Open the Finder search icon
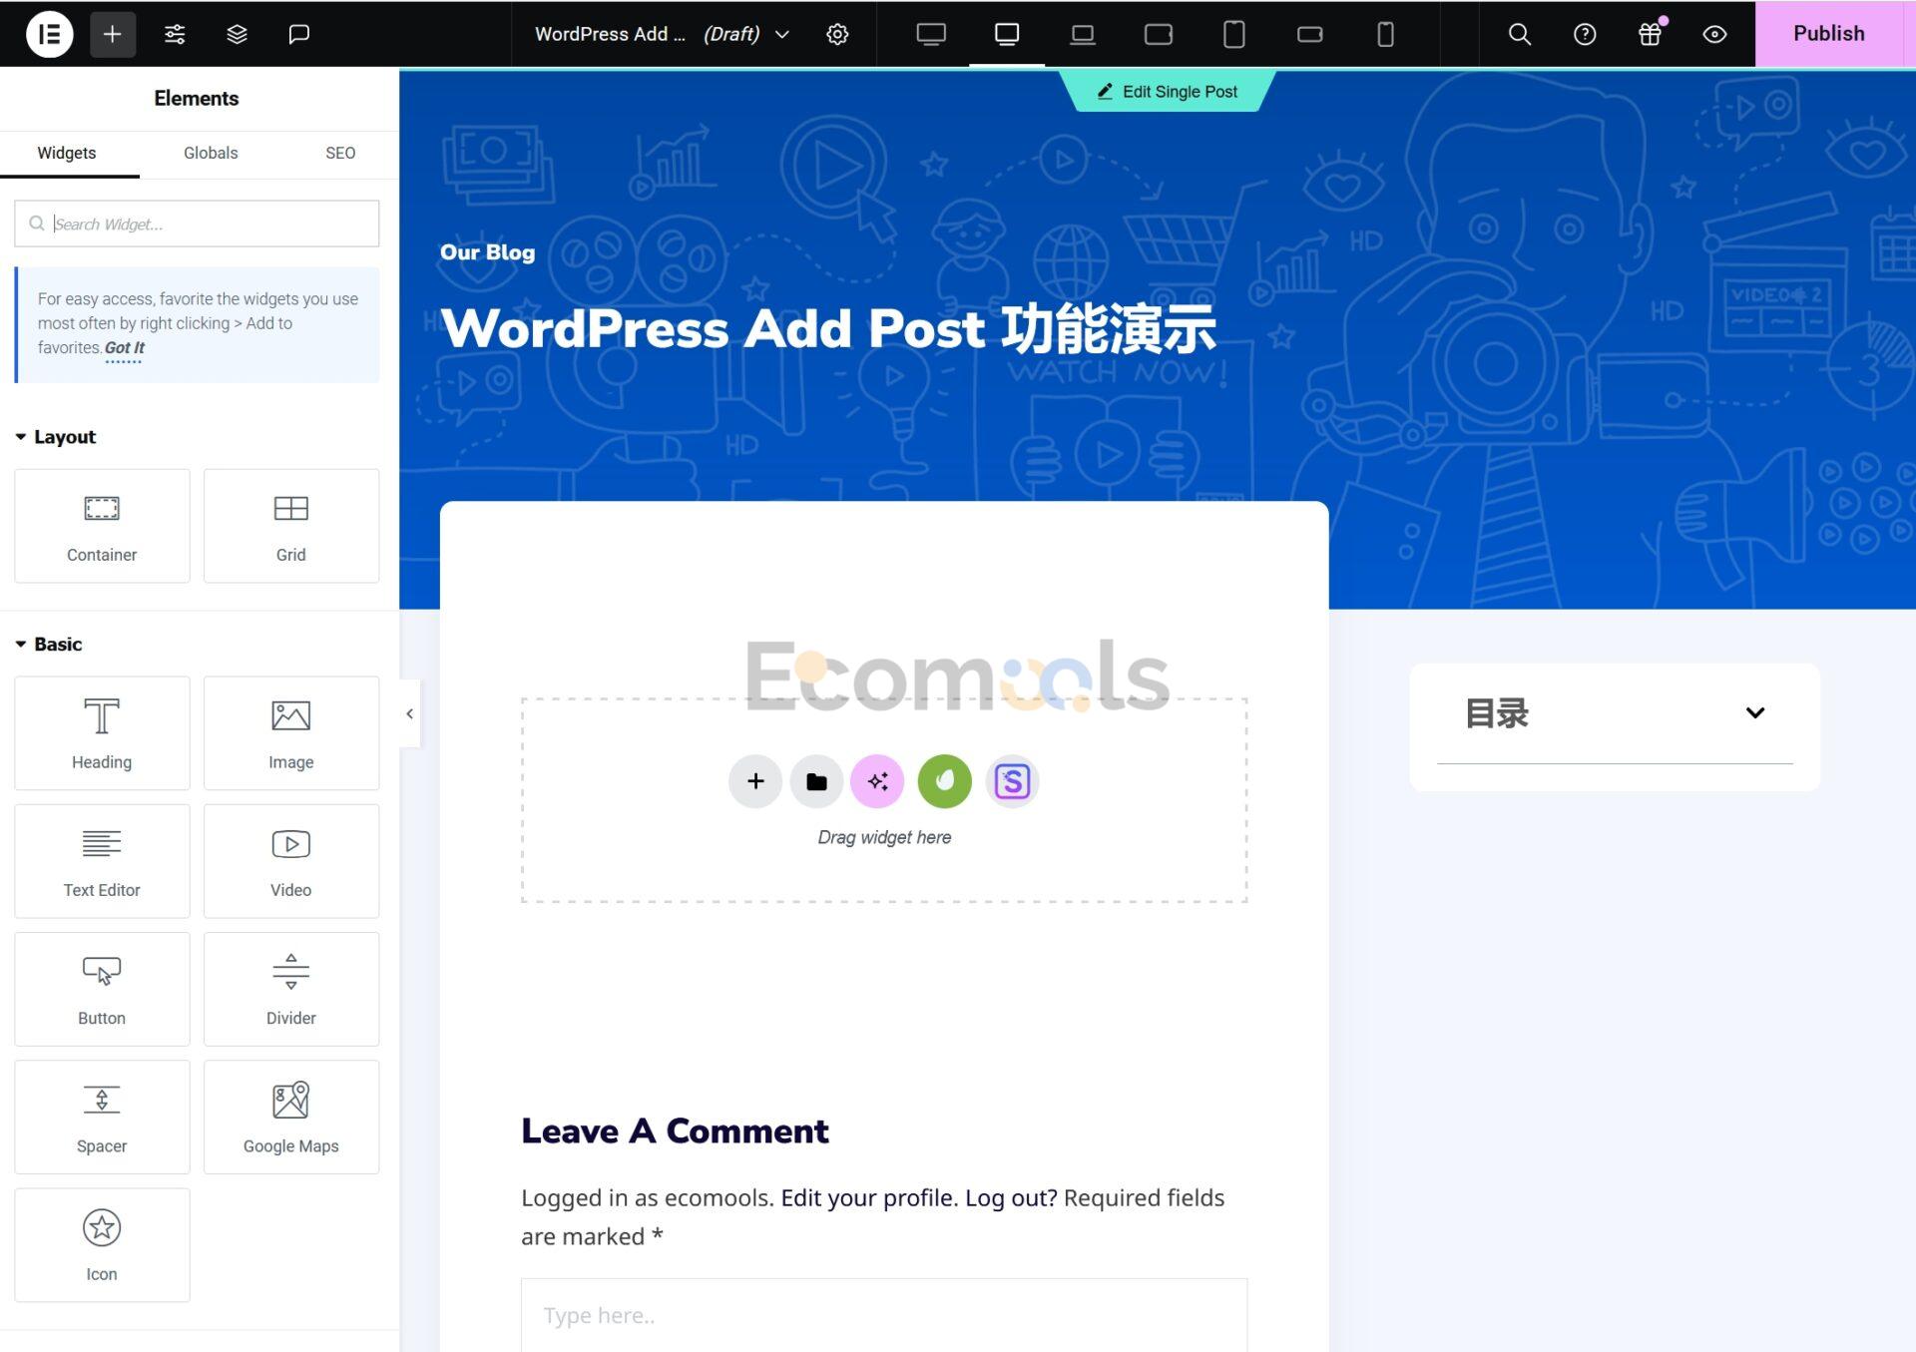 coord(1519,34)
